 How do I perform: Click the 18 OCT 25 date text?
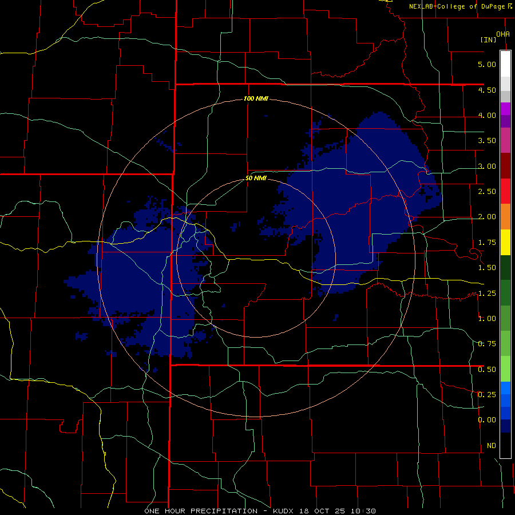click(323, 511)
